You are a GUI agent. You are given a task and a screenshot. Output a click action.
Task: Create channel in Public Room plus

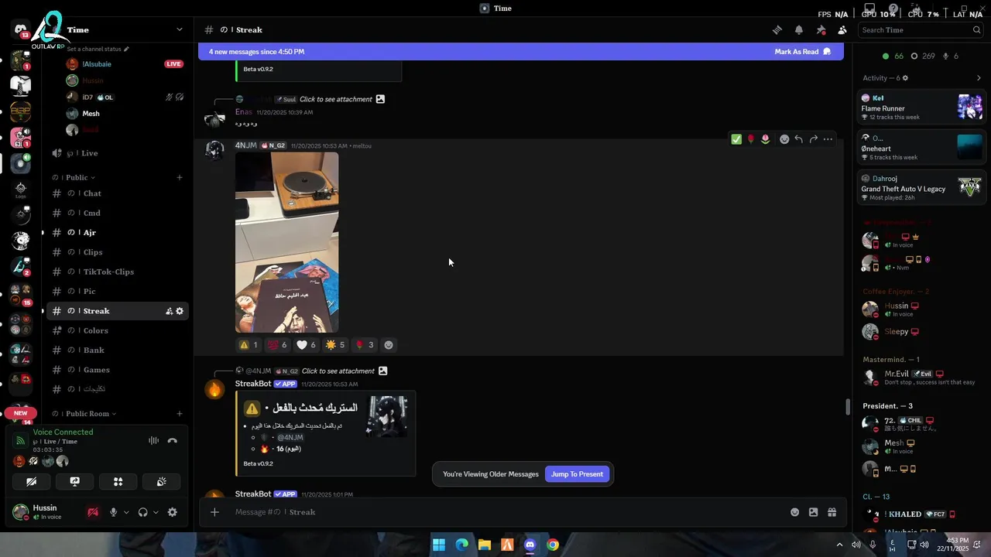pyautogui.click(x=180, y=414)
